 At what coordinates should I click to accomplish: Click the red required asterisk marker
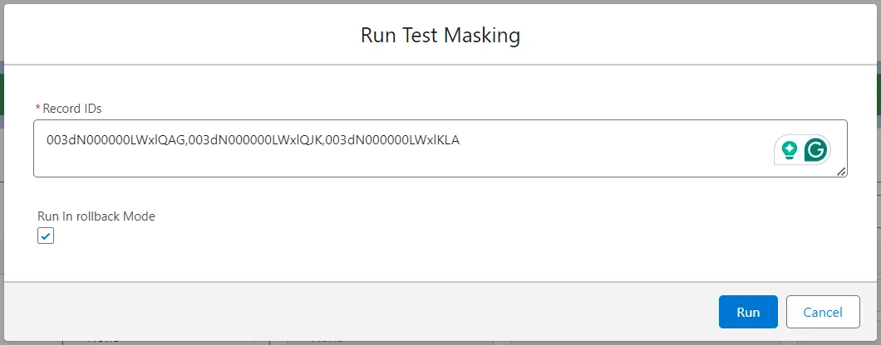click(37, 109)
